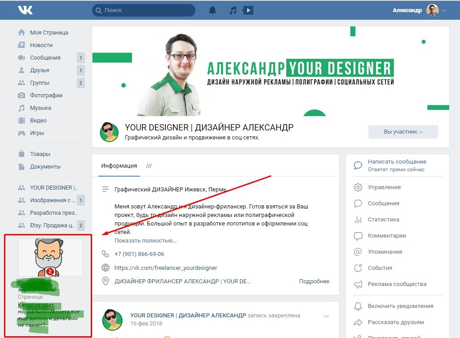Click the phone icon in info block
The image size is (460, 338).
pos(105,254)
